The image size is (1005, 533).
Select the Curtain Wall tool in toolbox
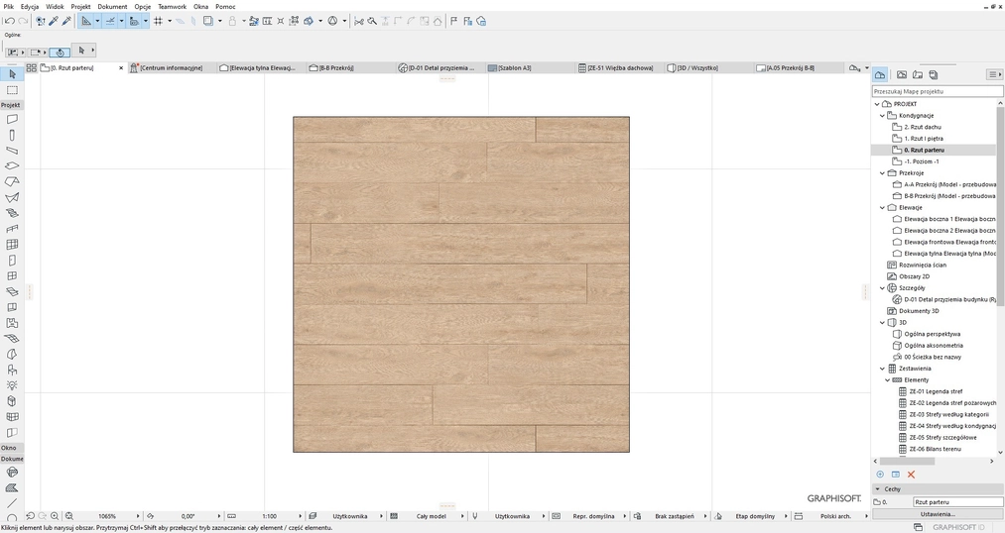[x=12, y=245]
